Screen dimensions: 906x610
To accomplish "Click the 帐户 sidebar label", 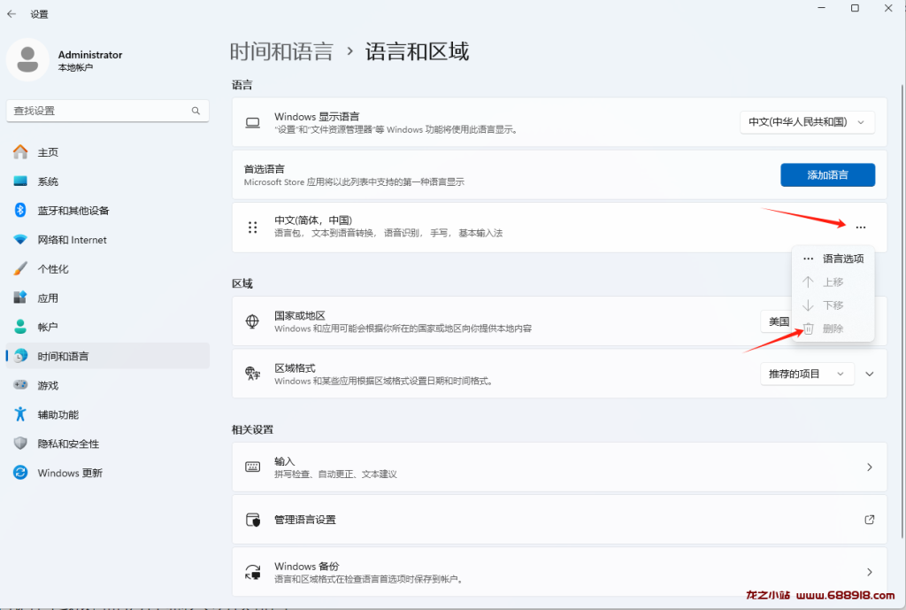I will 48,328.
